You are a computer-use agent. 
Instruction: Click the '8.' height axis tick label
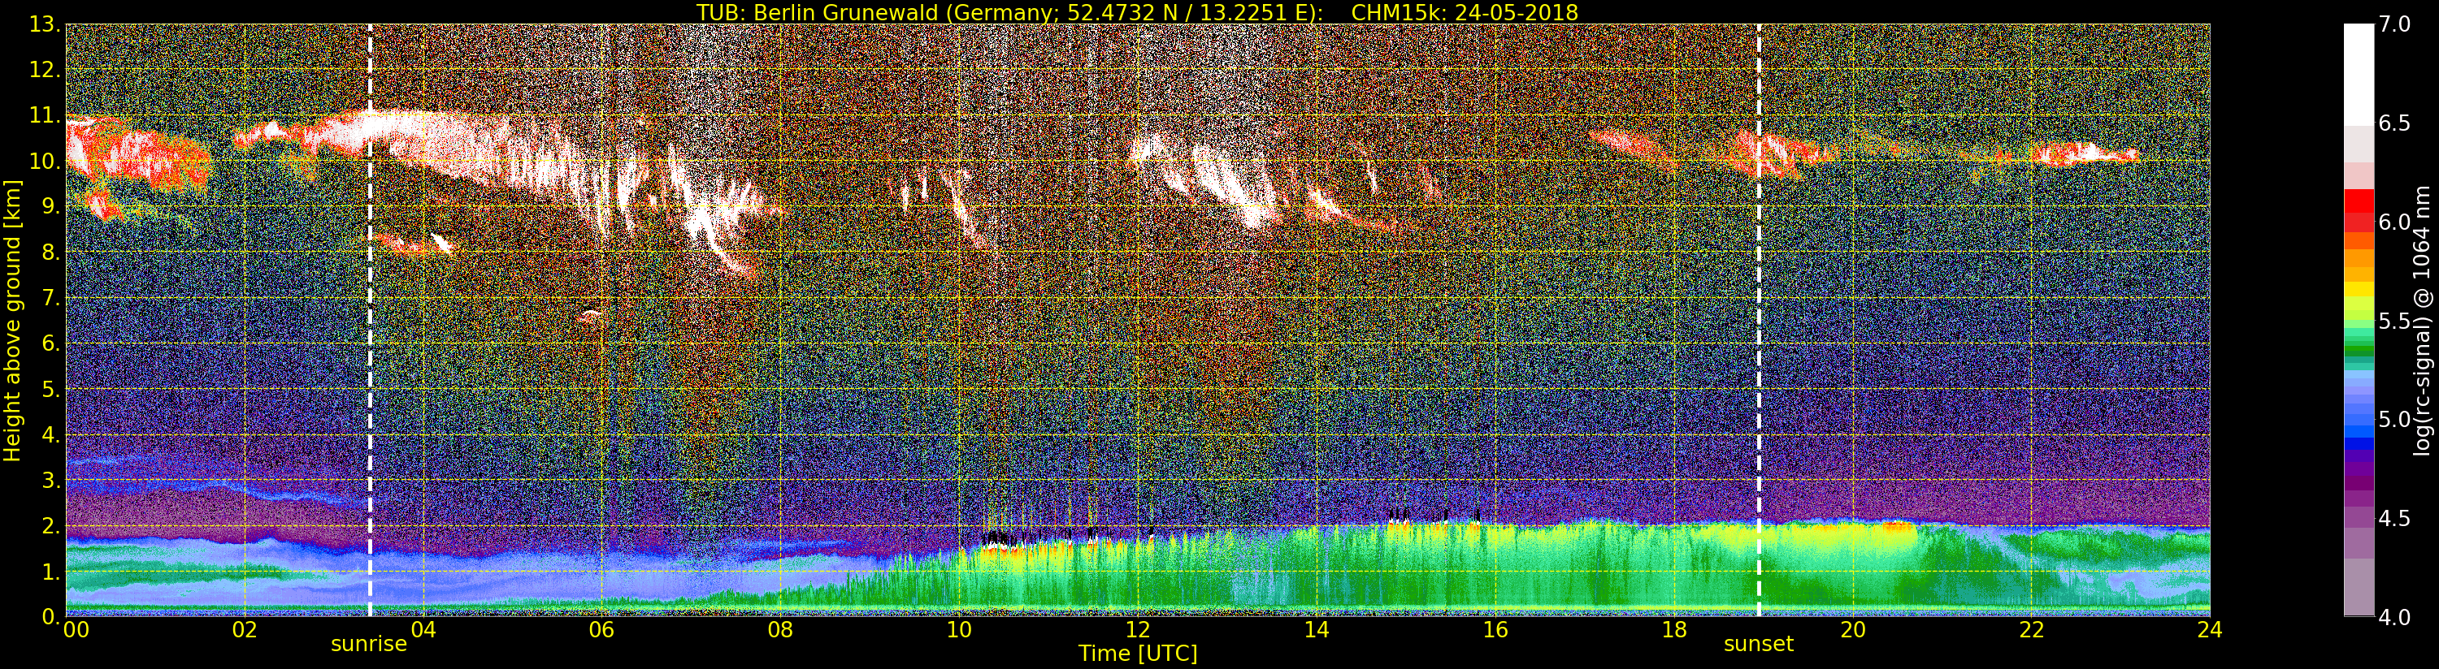coord(51,252)
